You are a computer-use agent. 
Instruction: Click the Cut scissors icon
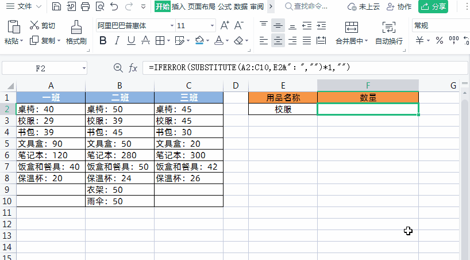34,25
